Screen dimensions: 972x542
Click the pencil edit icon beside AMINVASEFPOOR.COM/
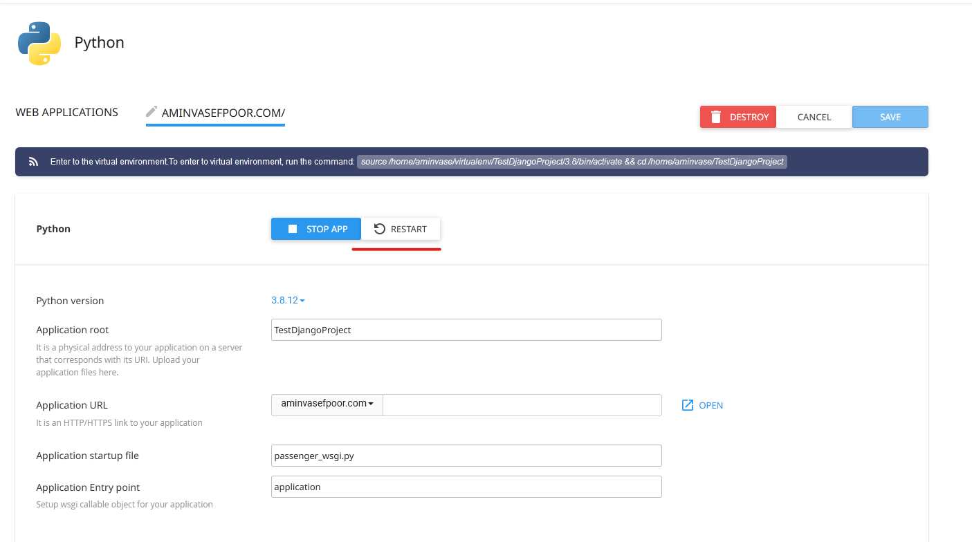click(x=152, y=111)
